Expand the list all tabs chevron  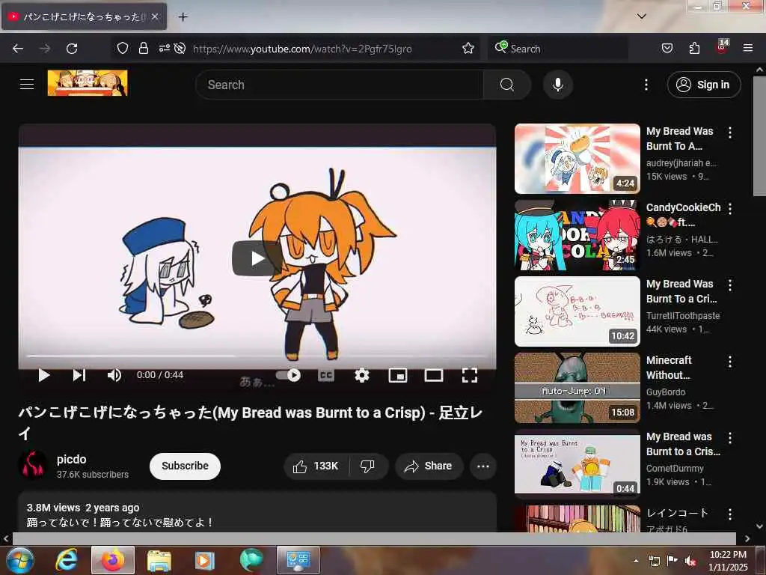[x=641, y=16]
